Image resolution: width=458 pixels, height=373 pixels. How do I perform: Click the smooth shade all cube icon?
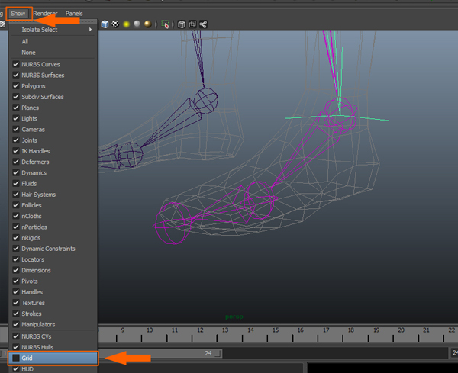[x=105, y=24]
